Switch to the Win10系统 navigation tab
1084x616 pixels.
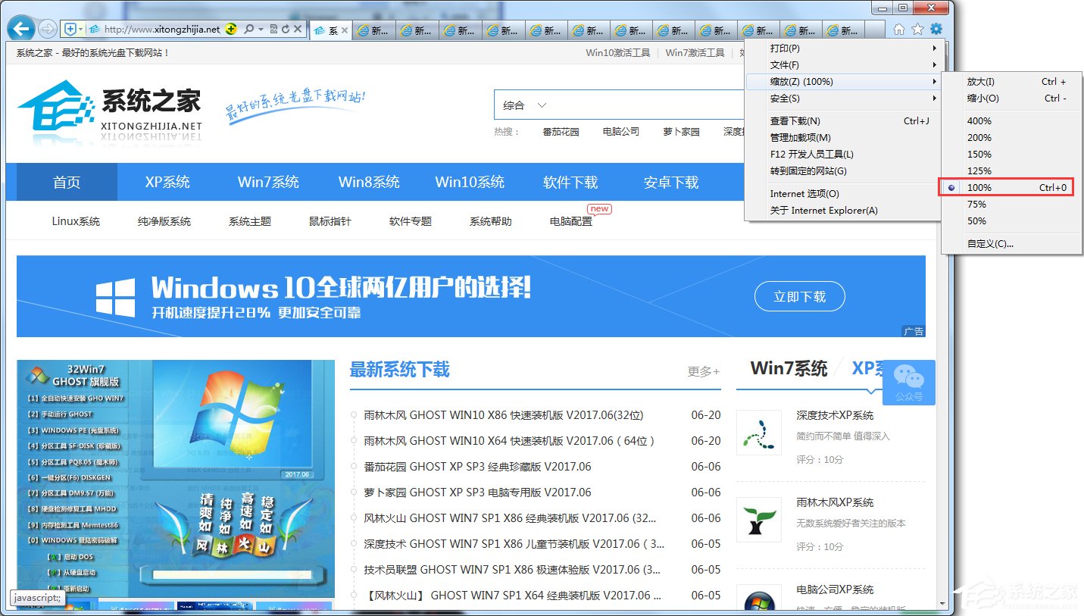[470, 182]
